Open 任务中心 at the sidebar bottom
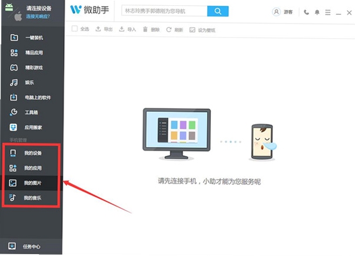This screenshot has width=355, height=256. 32,246
